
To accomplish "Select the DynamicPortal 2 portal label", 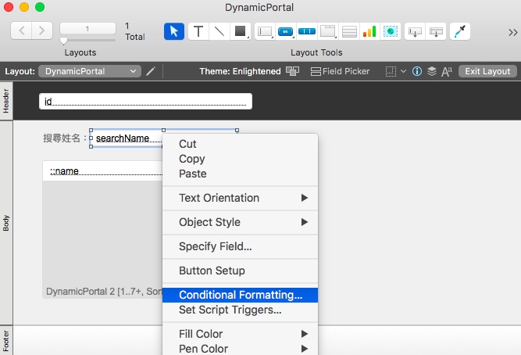I will pyautogui.click(x=104, y=292).
